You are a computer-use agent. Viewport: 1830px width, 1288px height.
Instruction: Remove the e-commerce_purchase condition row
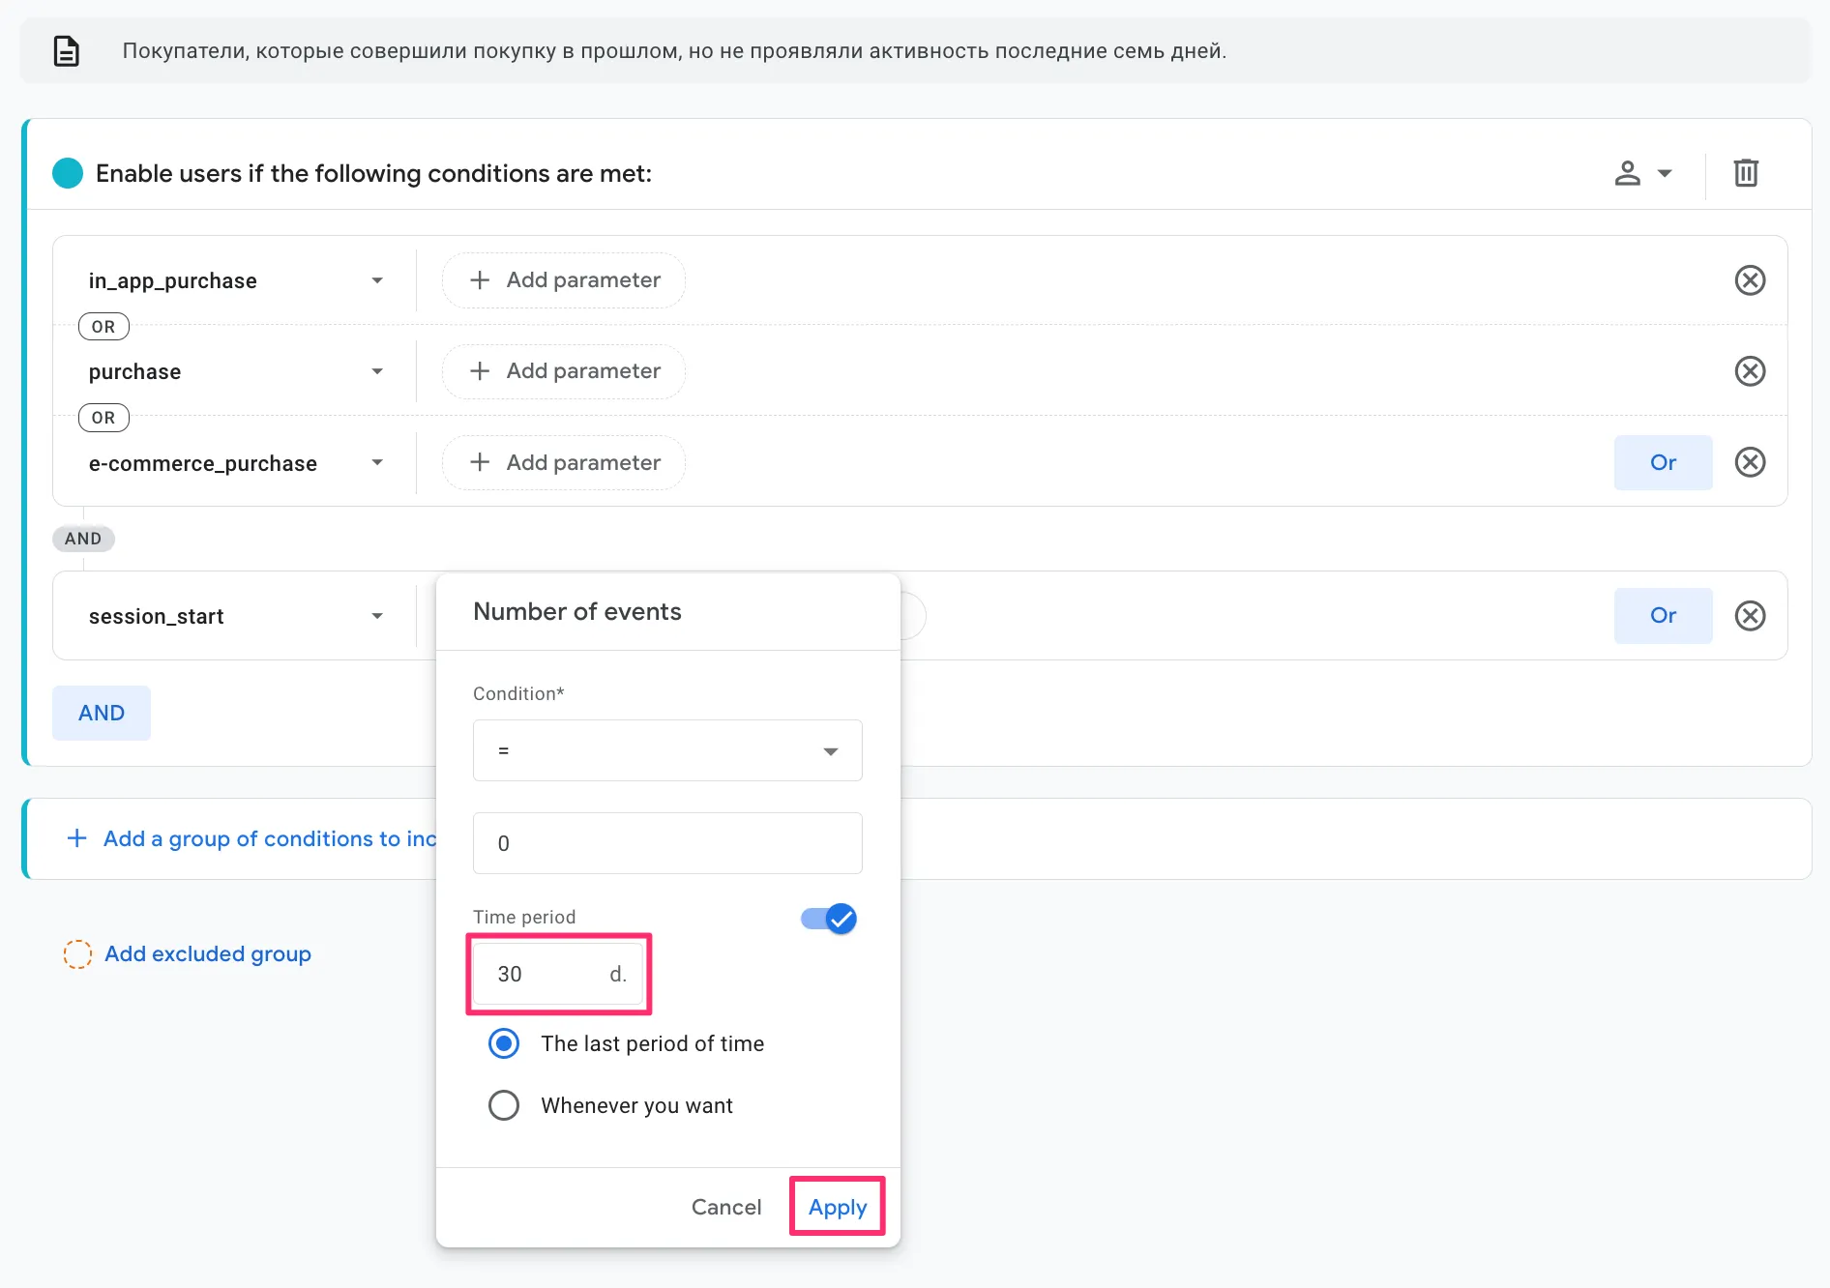coord(1749,462)
